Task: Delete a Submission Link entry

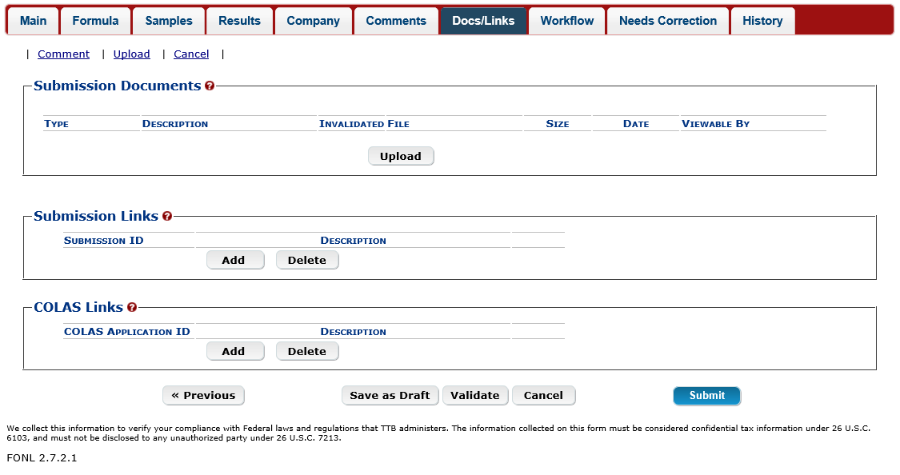Action: [x=307, y=260]
